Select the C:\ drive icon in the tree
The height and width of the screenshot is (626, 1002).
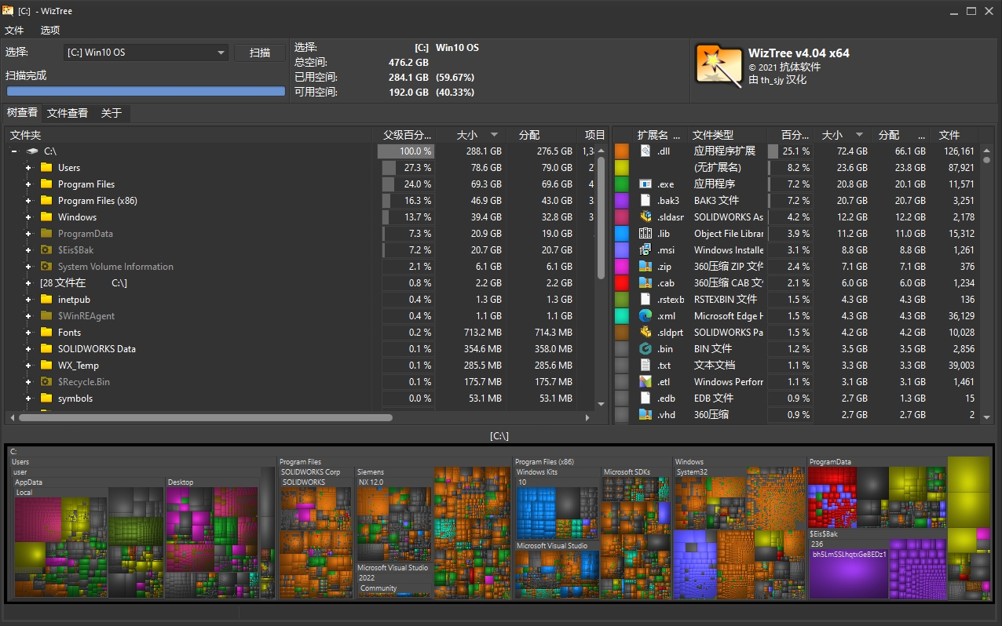tap(32, 151)
